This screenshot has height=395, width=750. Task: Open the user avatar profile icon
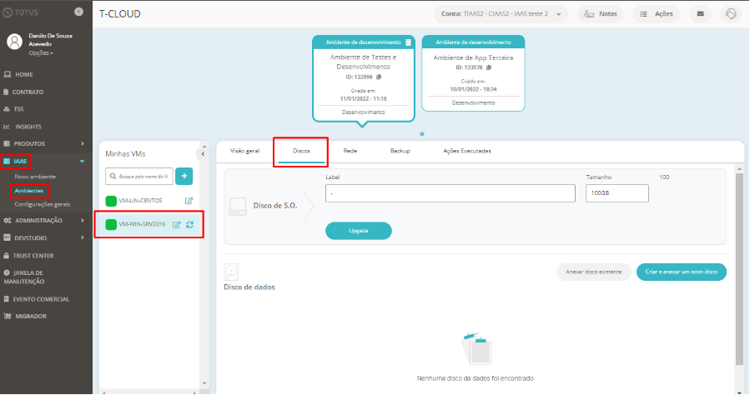(14, 42)
